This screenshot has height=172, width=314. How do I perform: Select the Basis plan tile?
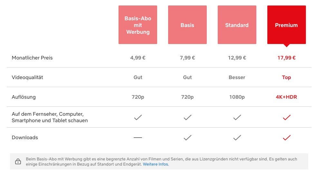[x=187, y=25]
